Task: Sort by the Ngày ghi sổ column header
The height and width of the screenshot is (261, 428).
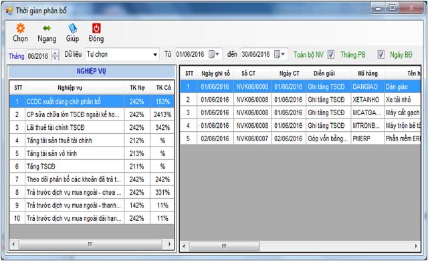Action: click(x=215, y=73)
